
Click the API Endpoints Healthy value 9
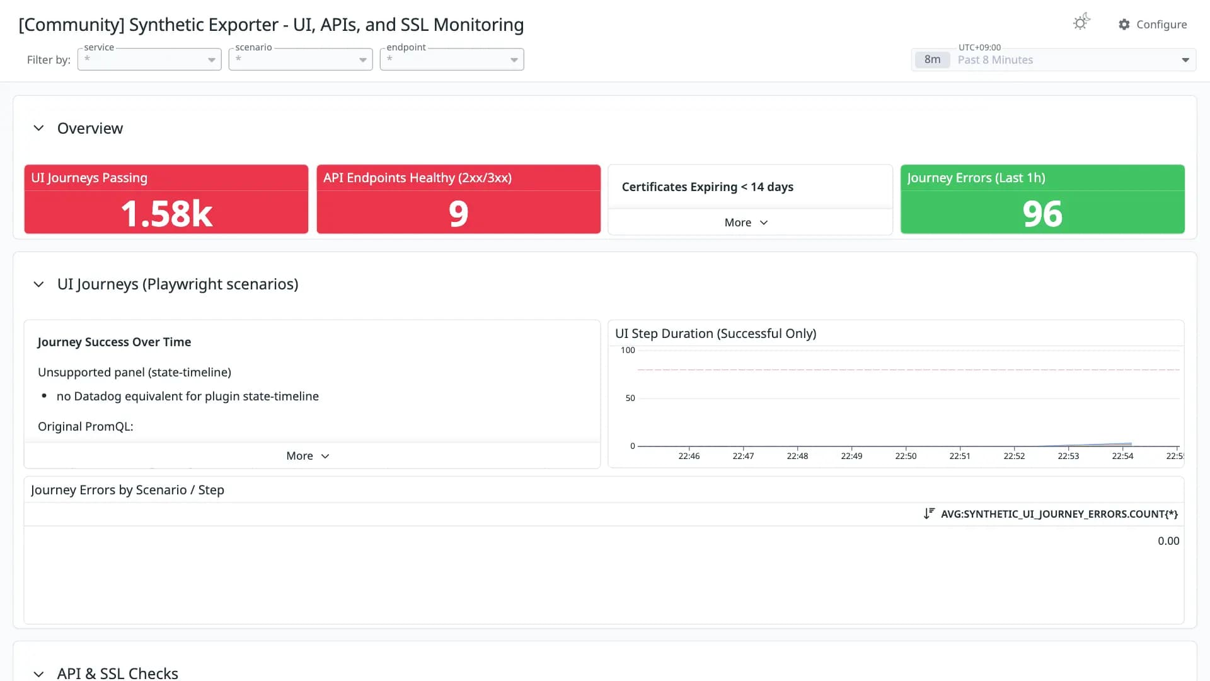458,214
